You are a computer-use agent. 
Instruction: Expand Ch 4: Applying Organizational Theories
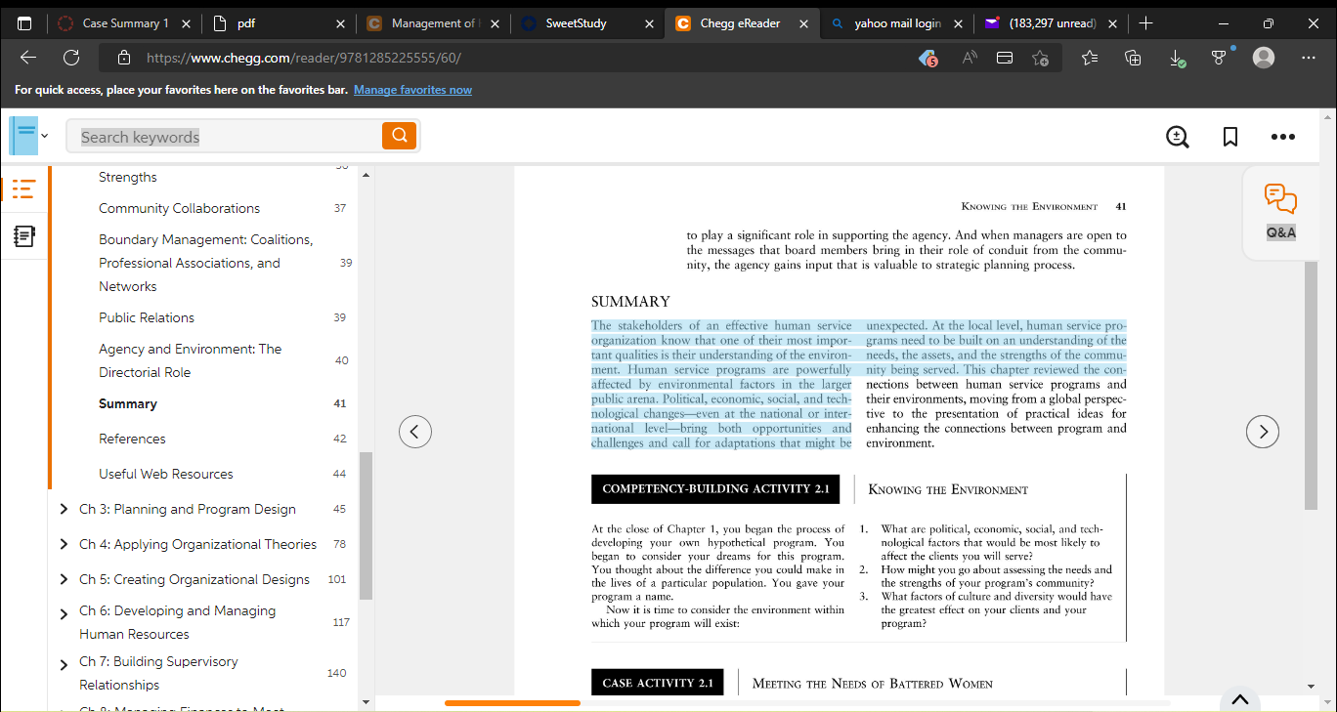(64, 544)
